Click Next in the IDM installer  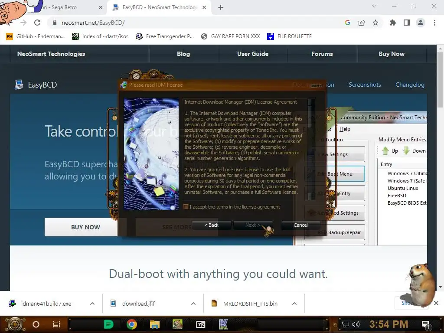pos(253,225)
